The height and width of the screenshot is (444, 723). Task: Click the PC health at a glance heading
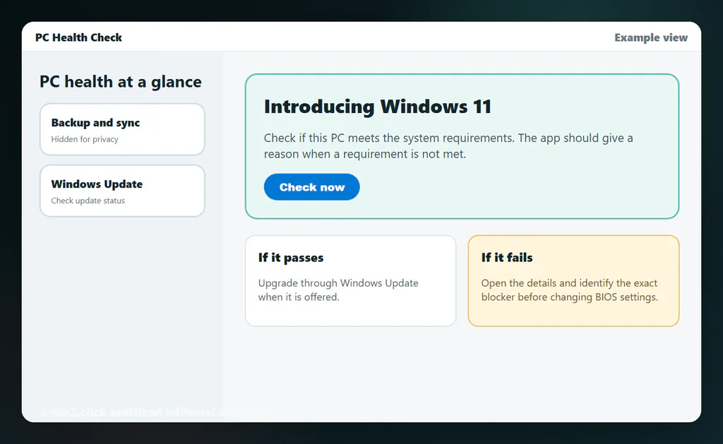point(120,82)
